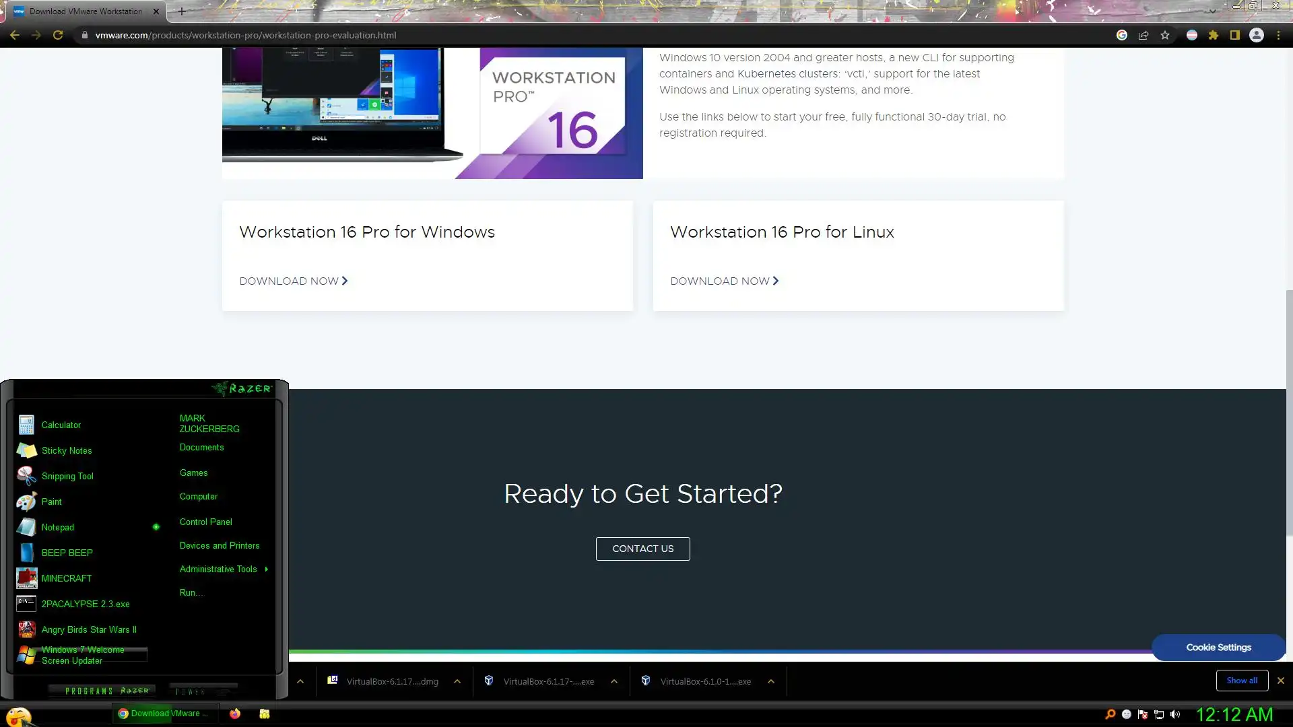Open the Chrome profile avatar
Image resolution: width=1293 pixels, height=727 pixels.
pos(1257,35)
